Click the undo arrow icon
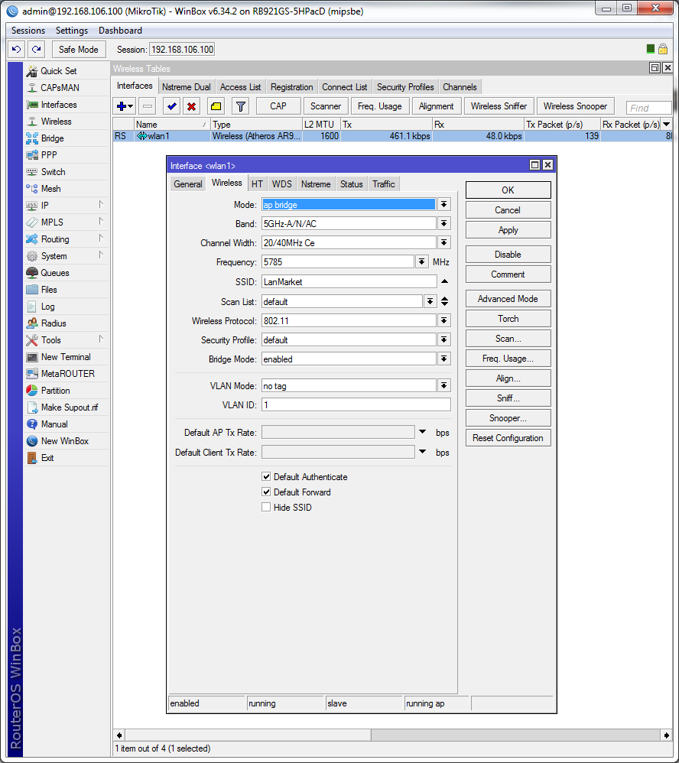The image size is (679, 763). (x=16, y=50)
